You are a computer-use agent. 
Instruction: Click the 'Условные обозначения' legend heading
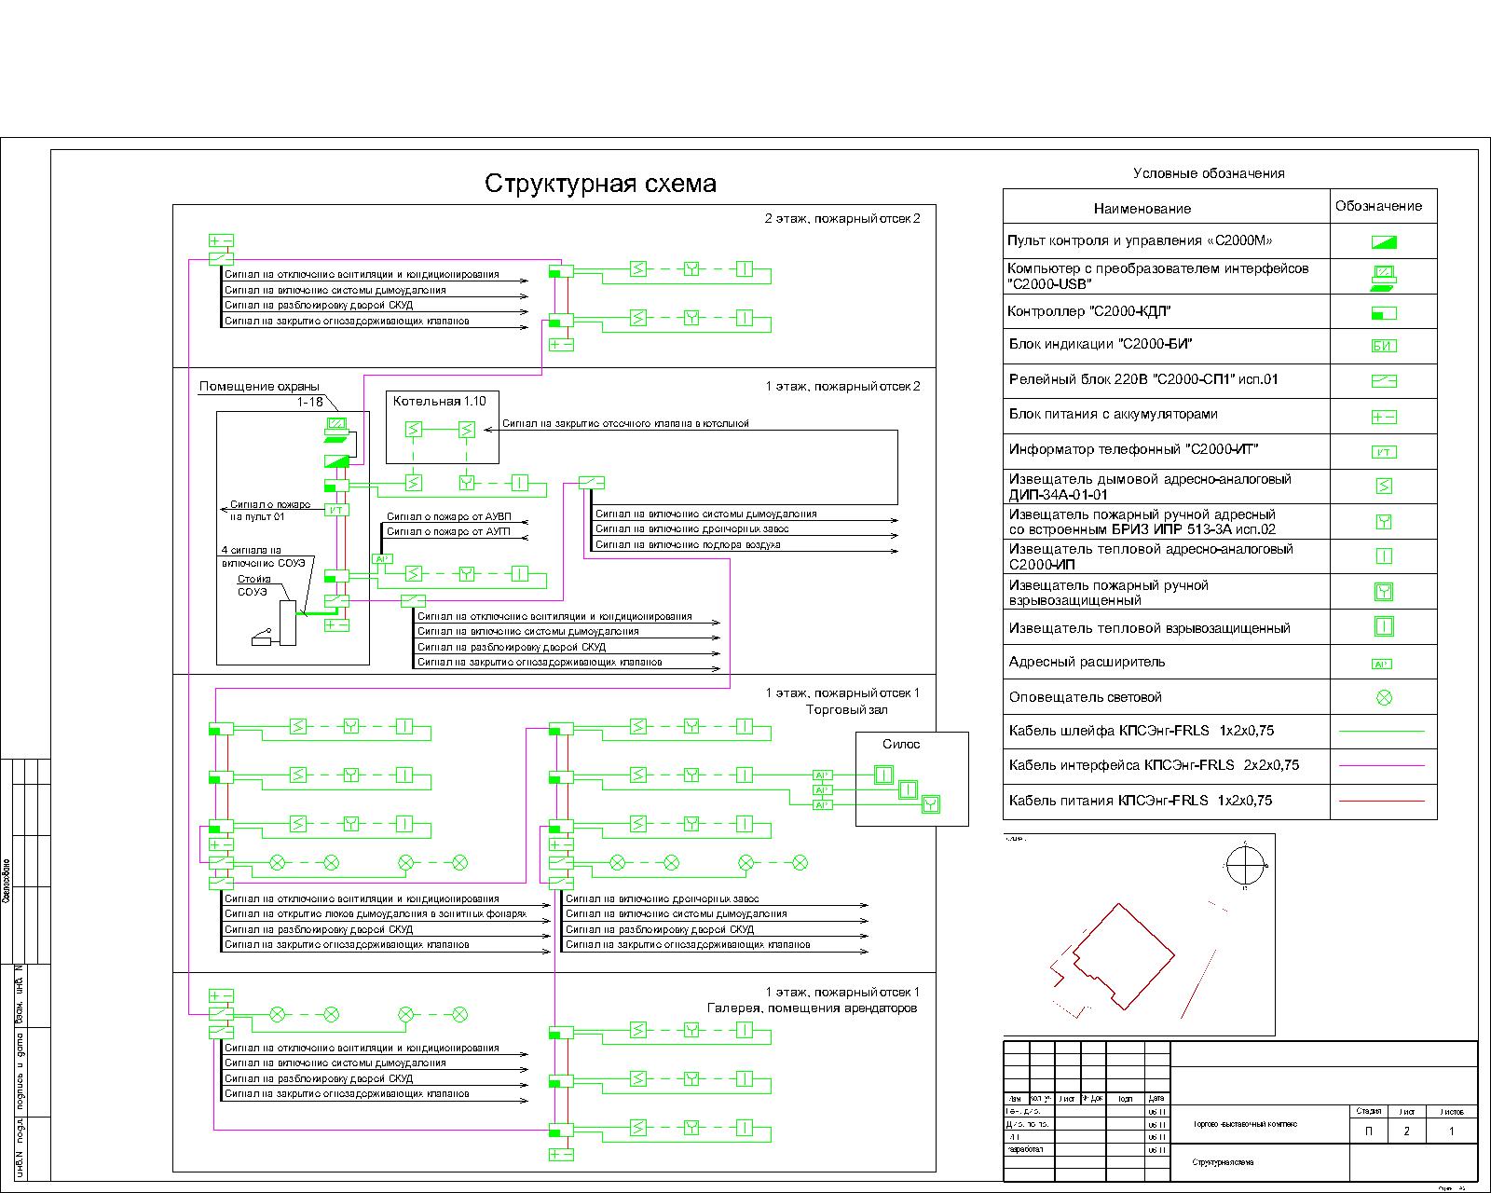[1209, 173]
